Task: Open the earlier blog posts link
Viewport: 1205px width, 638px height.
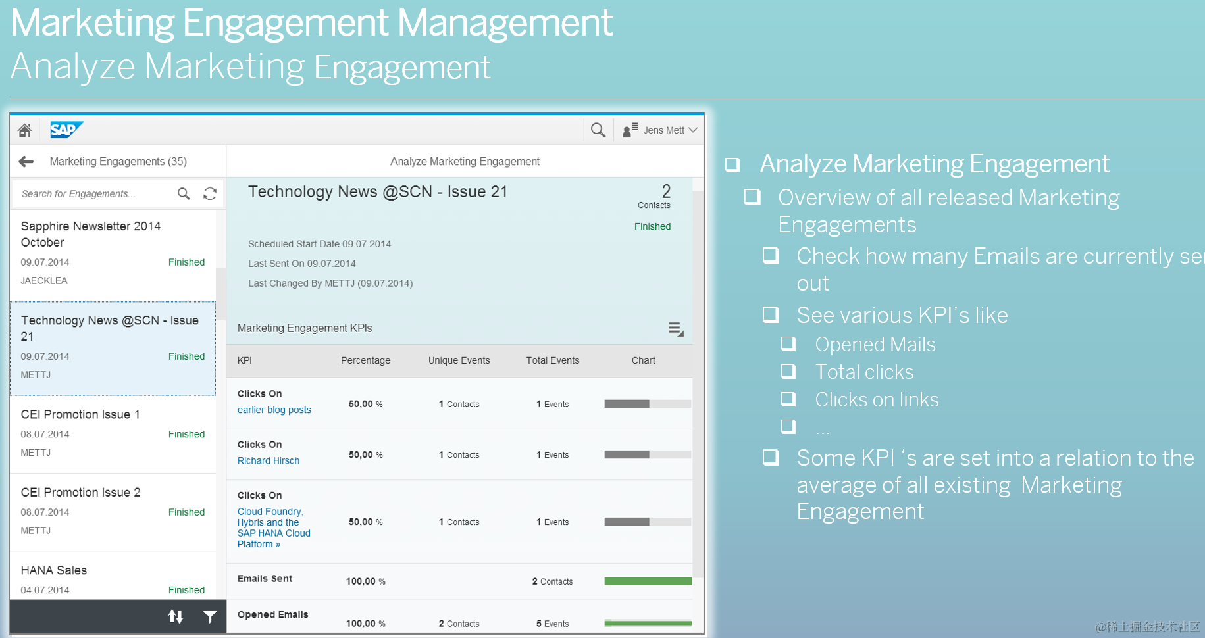Action: point(274,410)
